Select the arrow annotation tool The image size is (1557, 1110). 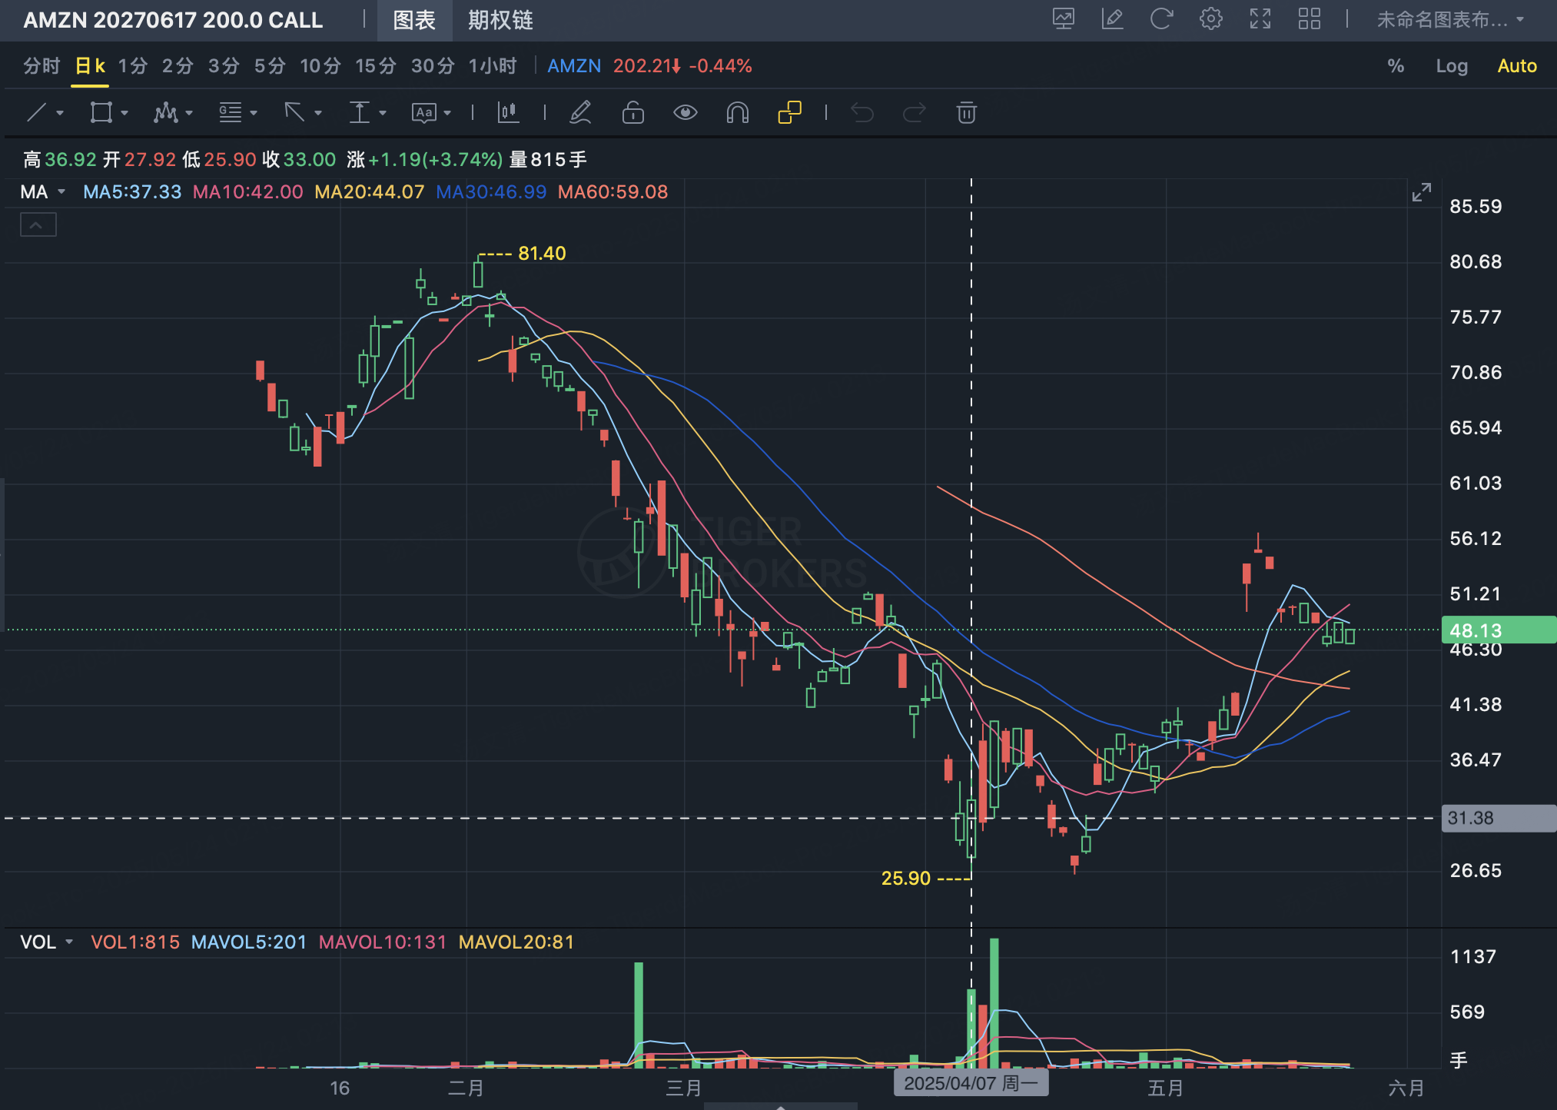pyautogui.click(x=294, y=113)
